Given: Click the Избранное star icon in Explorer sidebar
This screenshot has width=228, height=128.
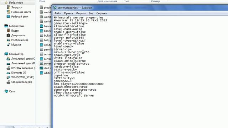Looking at the screenshot, I should click(x=6, y=2).
